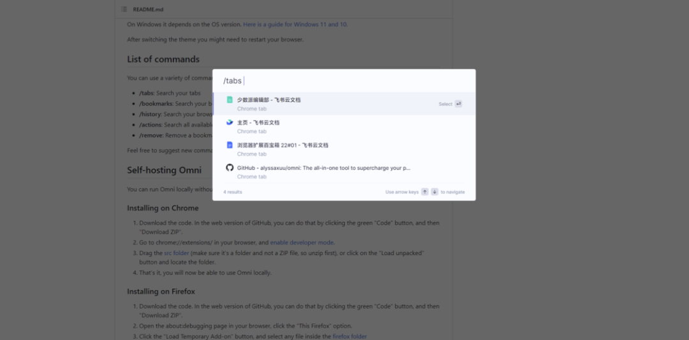
Task: Click the /actions command list item
Action: (x=176, y=125)
